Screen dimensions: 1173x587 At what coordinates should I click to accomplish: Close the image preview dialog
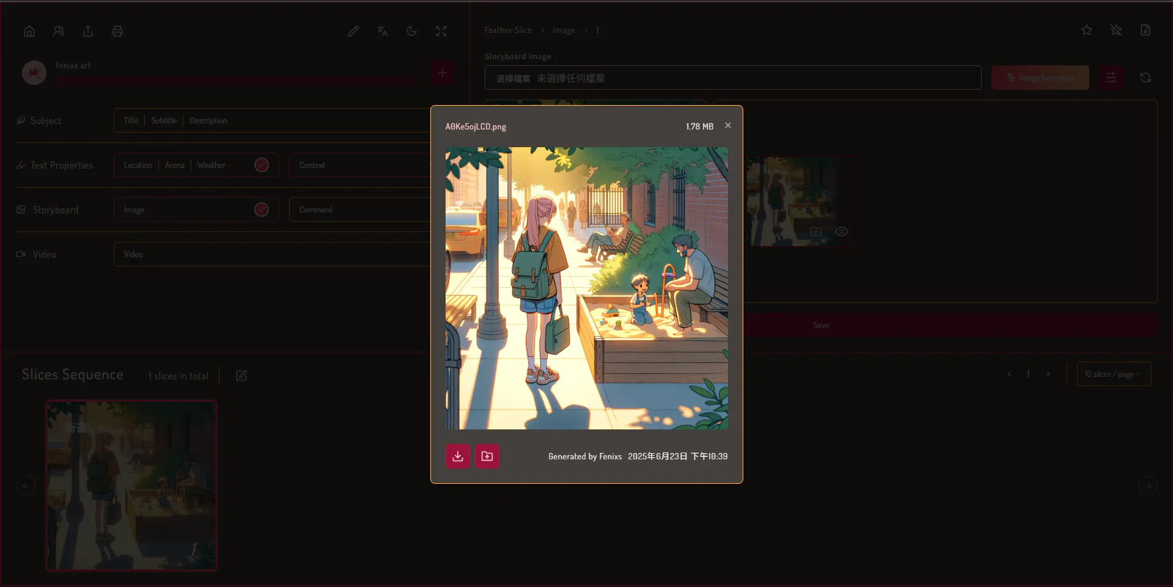point(728,125)
